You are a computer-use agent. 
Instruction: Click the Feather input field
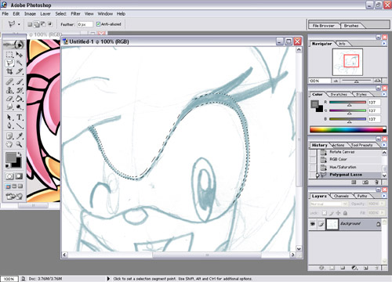(85, 24)
